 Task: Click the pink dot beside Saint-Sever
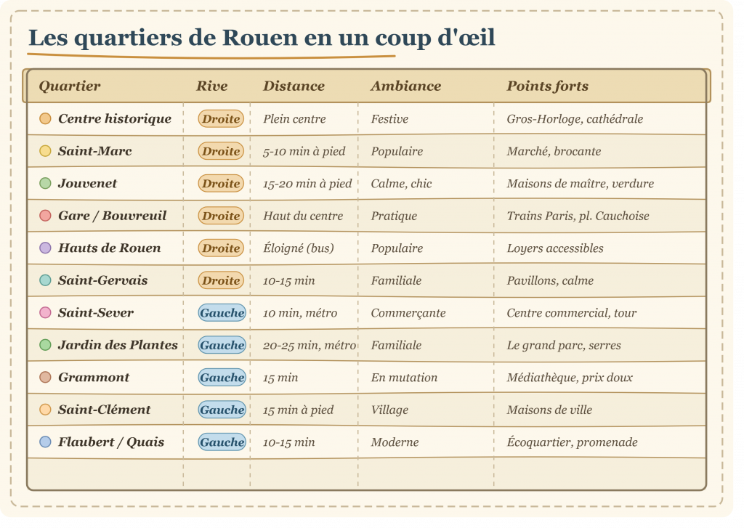point(45,312)
